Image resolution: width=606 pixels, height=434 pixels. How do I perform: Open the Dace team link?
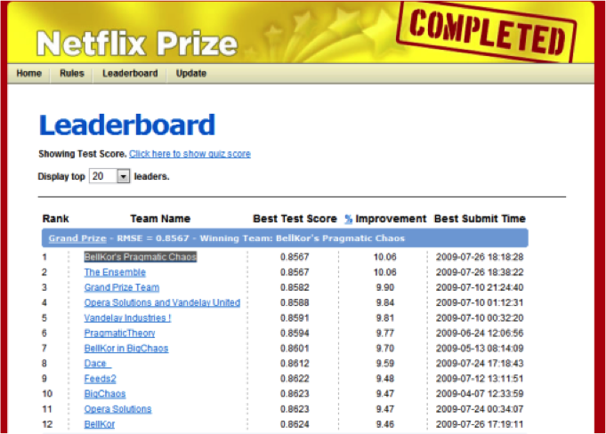(x=97, y=363)
